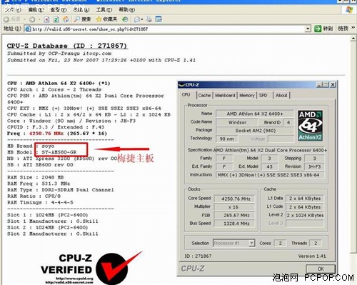Viewport: 357px width, 285px height.
Task: Click the Technology 90 nm field
Action: coord(226,139)
